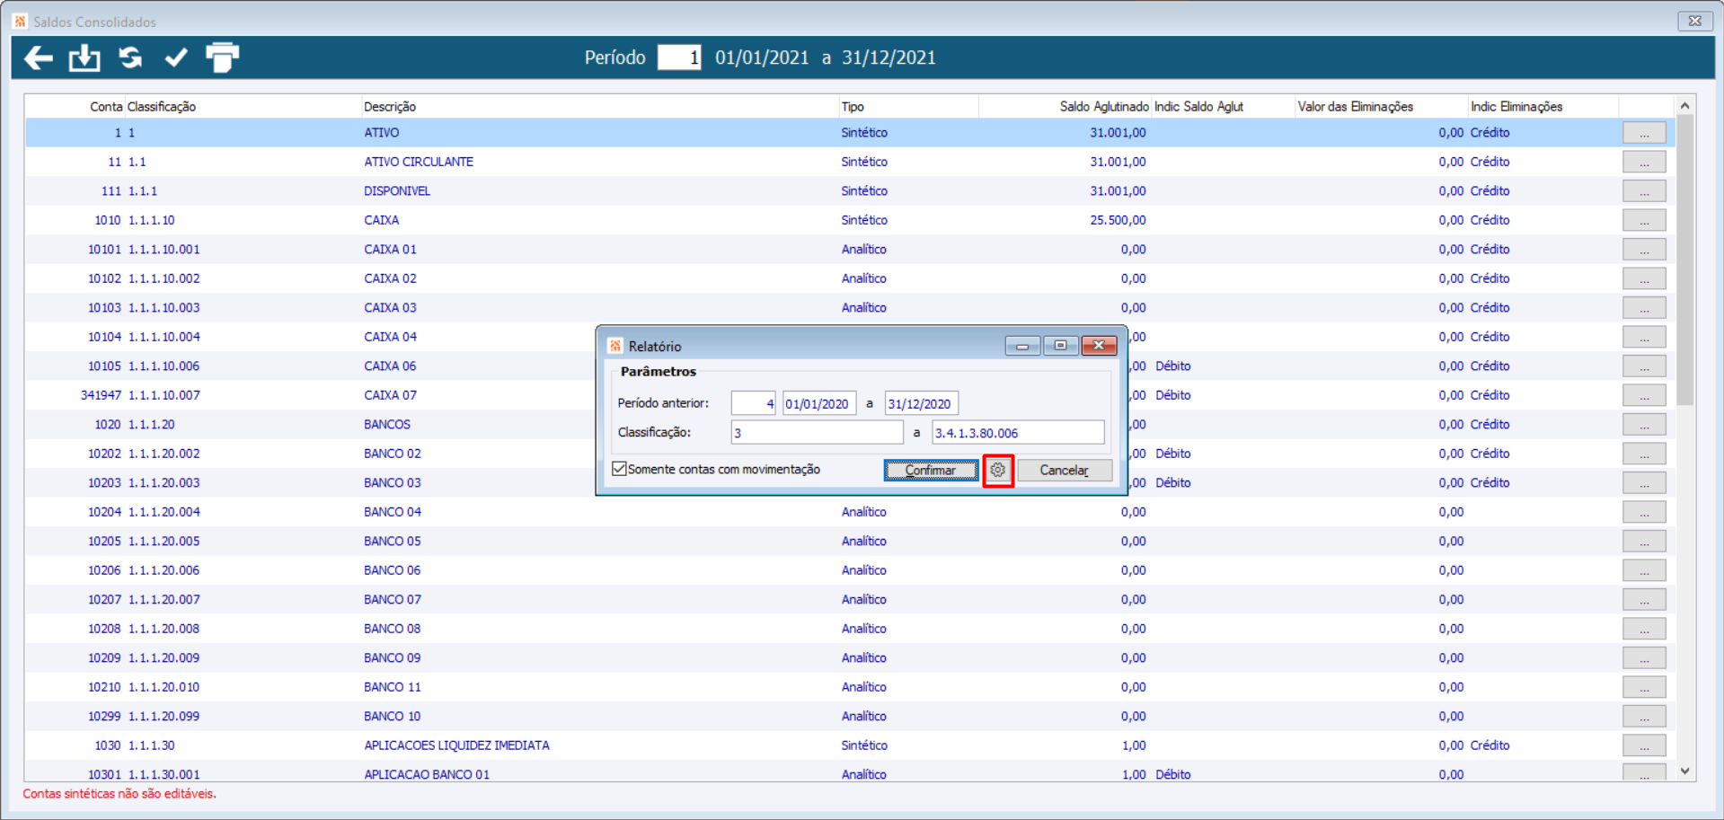Click the scroll down arrow of table
Screen dimensions: 1724x820
(x=1685, y=771)
